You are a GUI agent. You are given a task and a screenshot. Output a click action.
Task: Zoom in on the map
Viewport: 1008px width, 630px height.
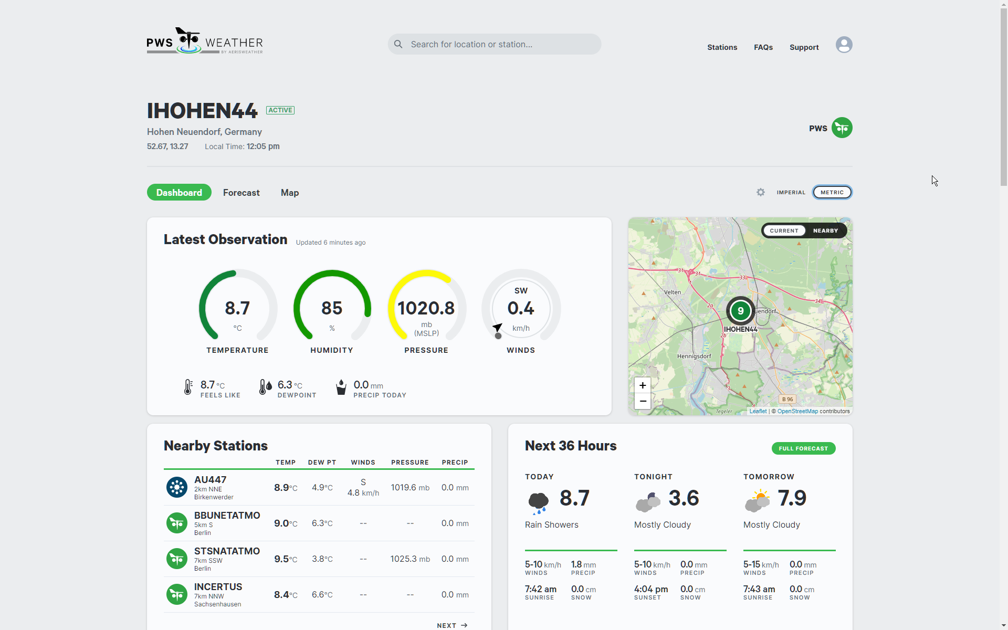tap(642, 385)
